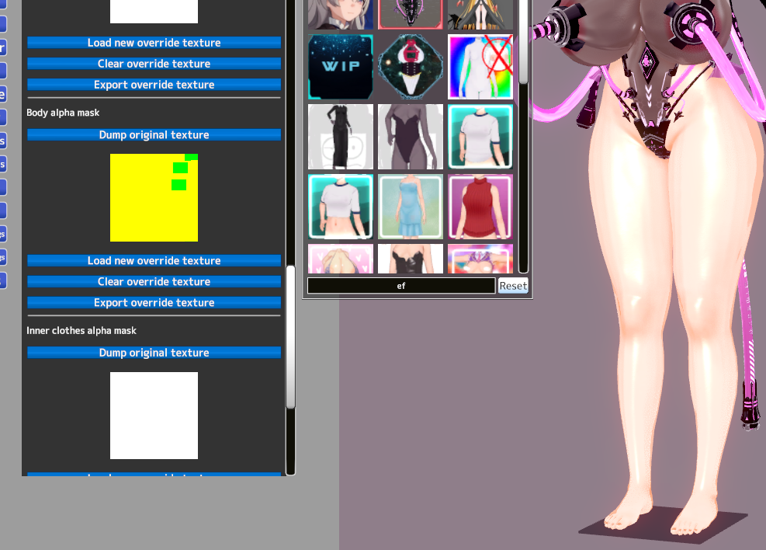Image resolution: width=766 pixels, height=550 pixels.
Task: Clear override texture under Body alpha mask
Action: click(154, 281)
